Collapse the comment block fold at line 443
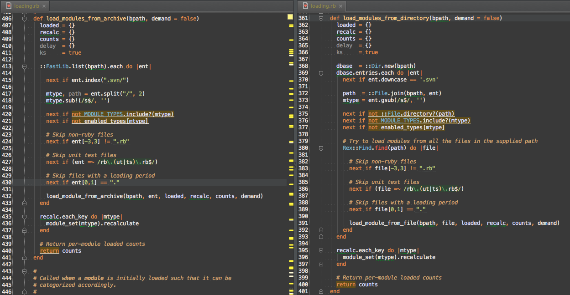Screen dimensions: 570x295 tap(24, 271)
